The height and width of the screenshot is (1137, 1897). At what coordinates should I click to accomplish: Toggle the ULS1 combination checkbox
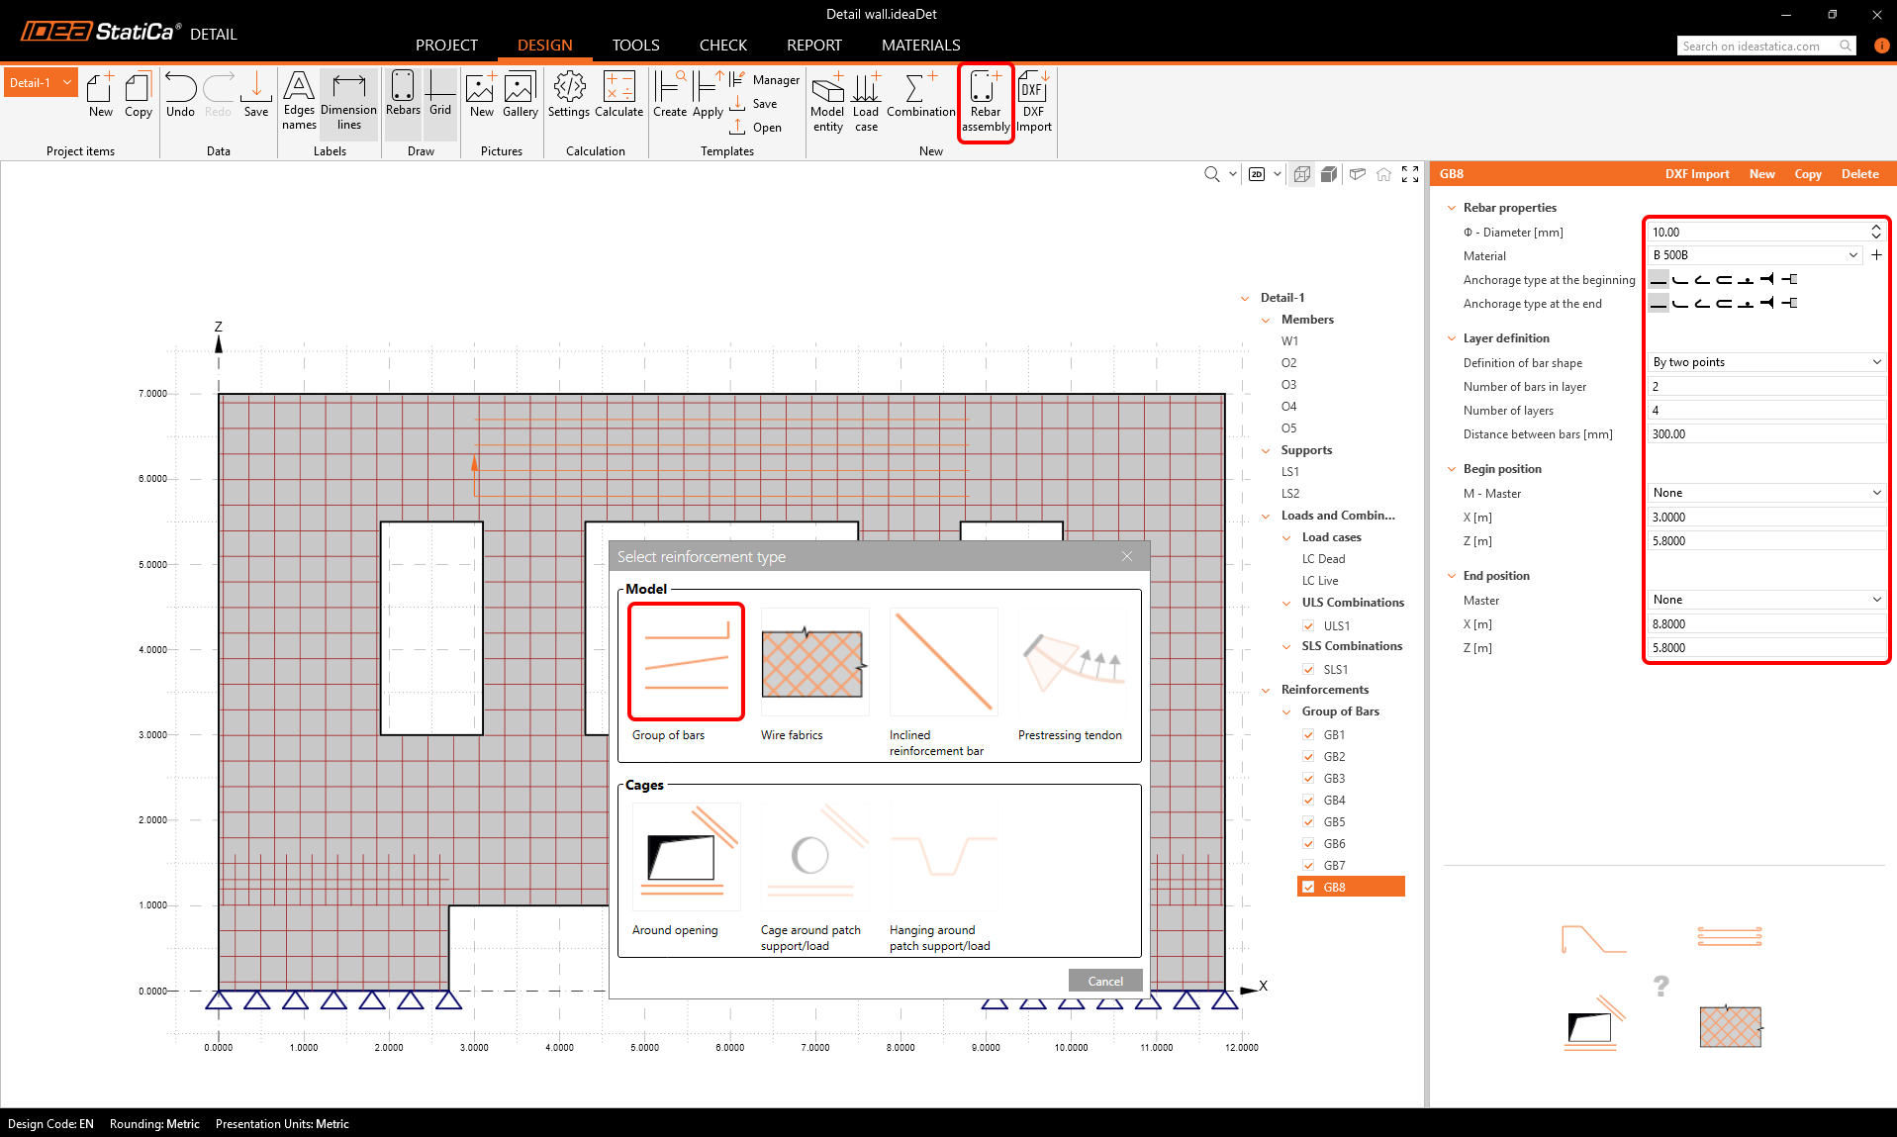(x=1308, y=626)
